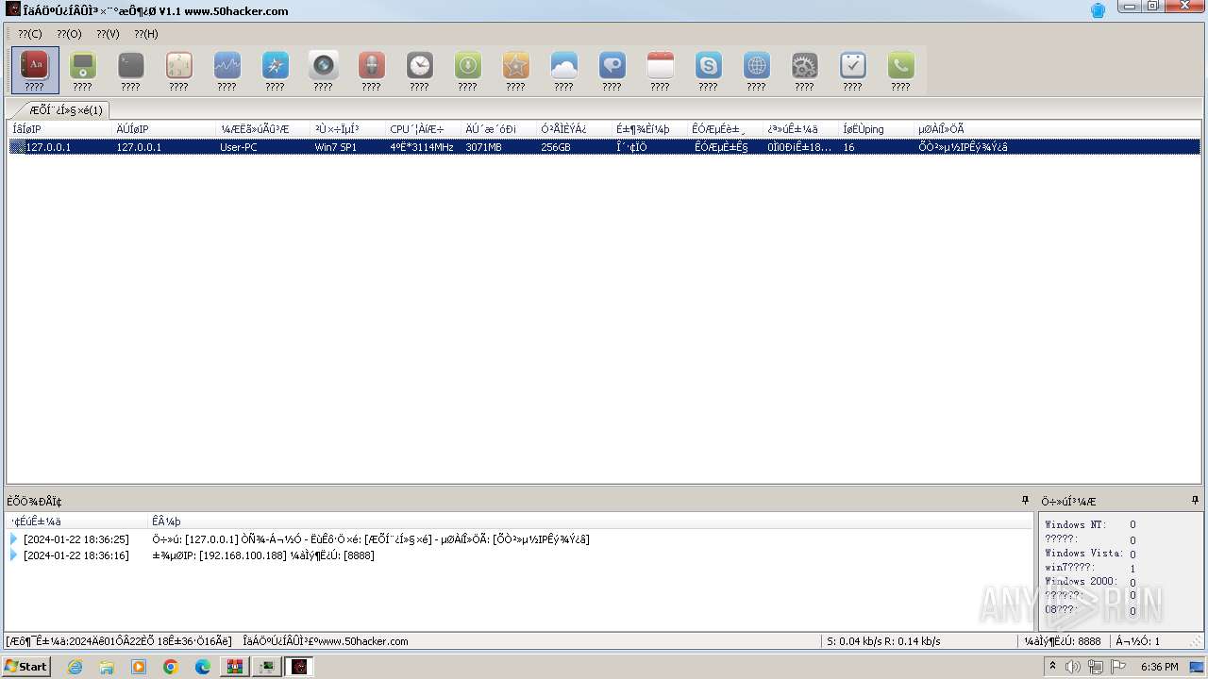Screen dimensions: 1208x679
Task: Open the gray gear settings toolbar icon
Action: click(x=805, y=70)
